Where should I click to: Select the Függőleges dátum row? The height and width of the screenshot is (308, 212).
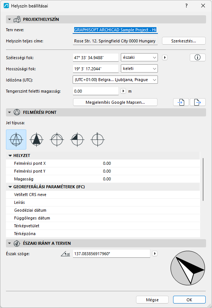tap(103, 218)
